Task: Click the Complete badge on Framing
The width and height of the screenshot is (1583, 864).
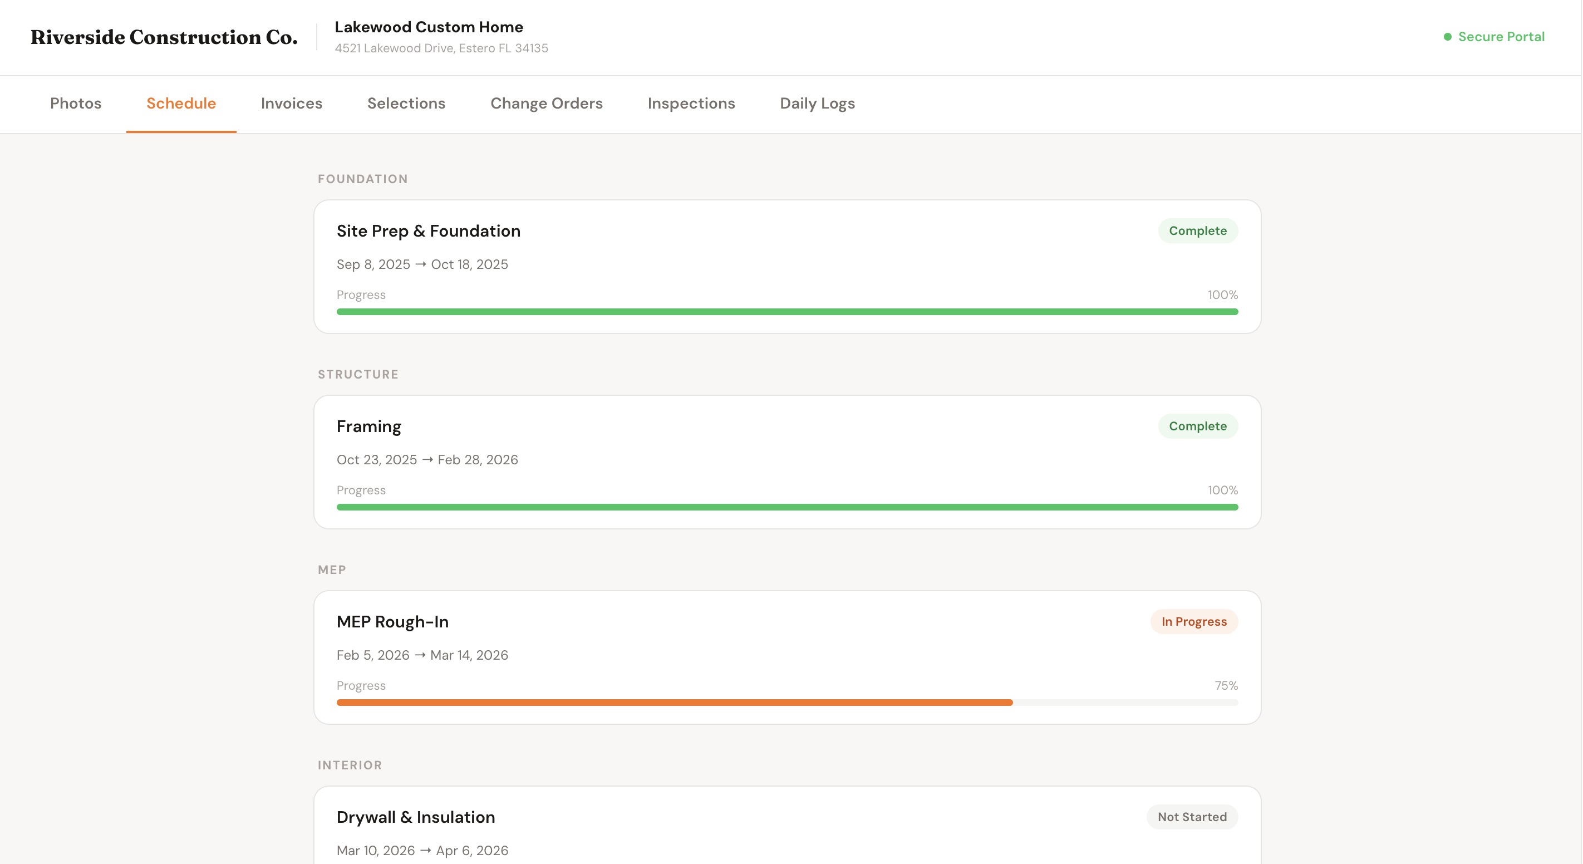Action: coord(1197,426)
